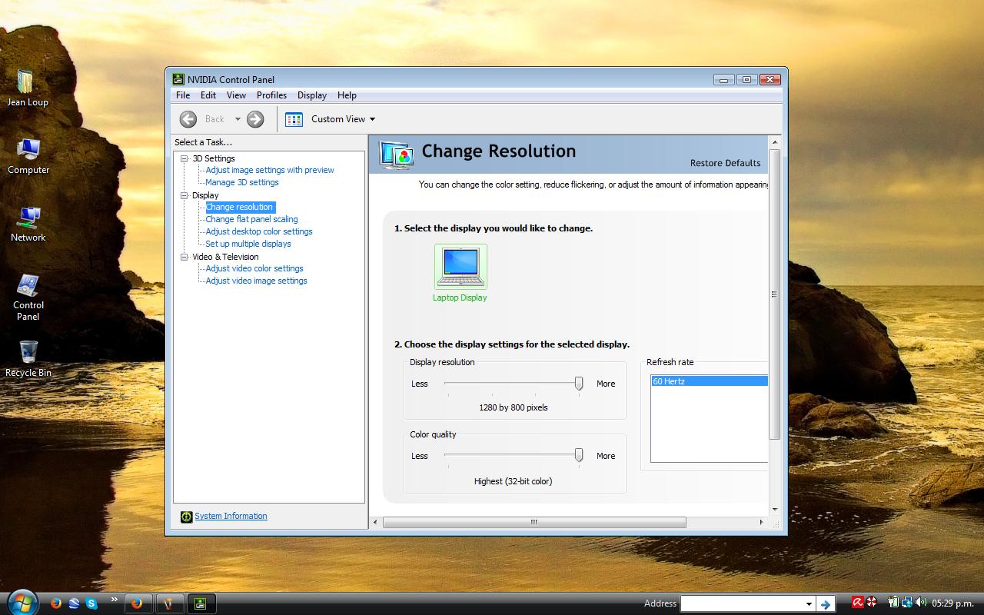Screen dimensions: 984x615
Task: Switch to the paint brushes taskbar button
Action: coord(168,603)
